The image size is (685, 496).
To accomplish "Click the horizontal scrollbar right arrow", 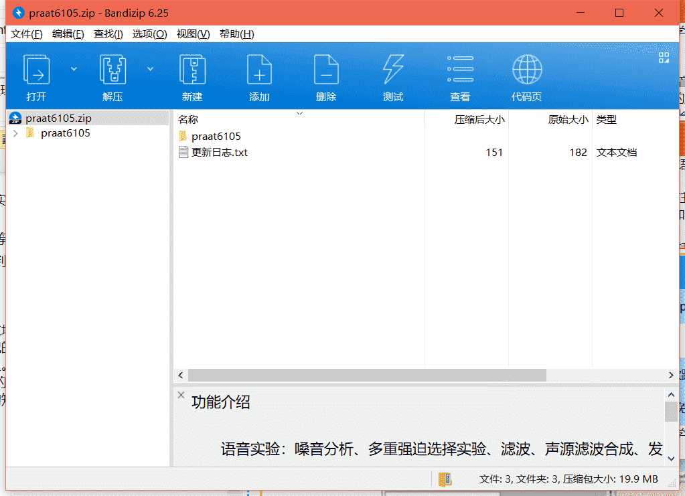I will click(x=671, y=375).
